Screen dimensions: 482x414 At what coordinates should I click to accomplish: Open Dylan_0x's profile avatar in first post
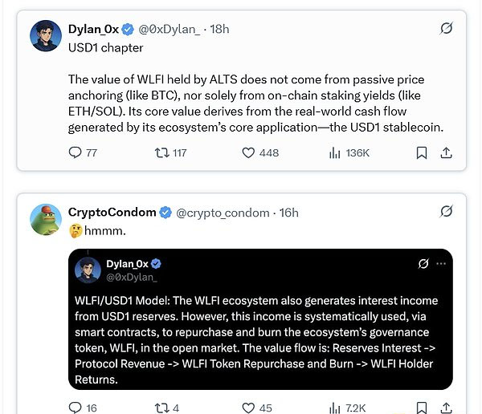tap(45, 36)
